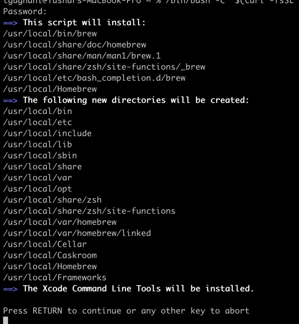
Task: Click the /usr/local/include directory line
Action: 48,134
